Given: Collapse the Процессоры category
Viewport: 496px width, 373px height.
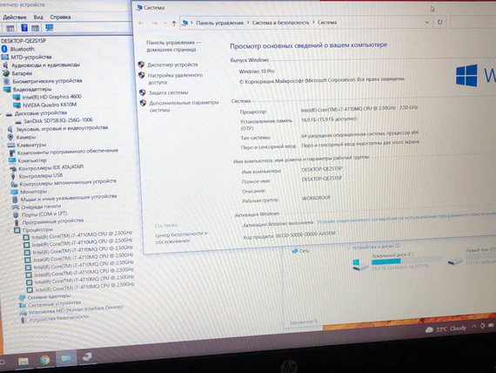Looking at the screenshot, I should click(x=9, y=231).
